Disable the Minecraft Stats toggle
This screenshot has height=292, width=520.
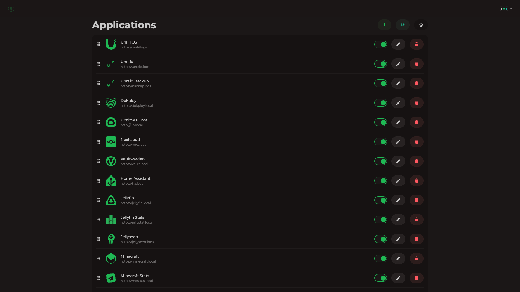(x=381, y=278)
